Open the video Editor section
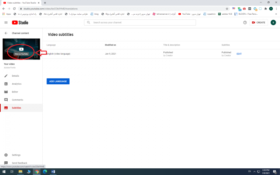 [15, 92]
